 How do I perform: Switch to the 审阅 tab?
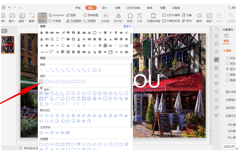[x=149, y=8]
